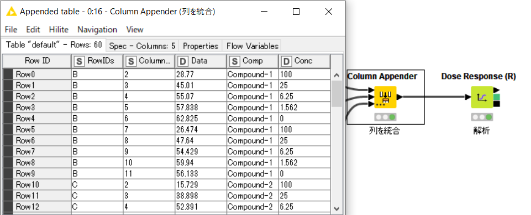The width and height of the screenshot is (531, 215).
Task: Click the Dose Response (R) node icon
Action: [x=482, y=98]
